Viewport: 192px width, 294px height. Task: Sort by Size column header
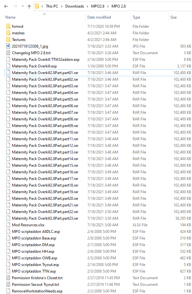click(173, 17)
